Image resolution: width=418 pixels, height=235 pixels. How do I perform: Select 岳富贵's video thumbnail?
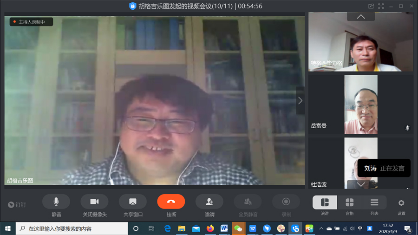pos(360,104)
